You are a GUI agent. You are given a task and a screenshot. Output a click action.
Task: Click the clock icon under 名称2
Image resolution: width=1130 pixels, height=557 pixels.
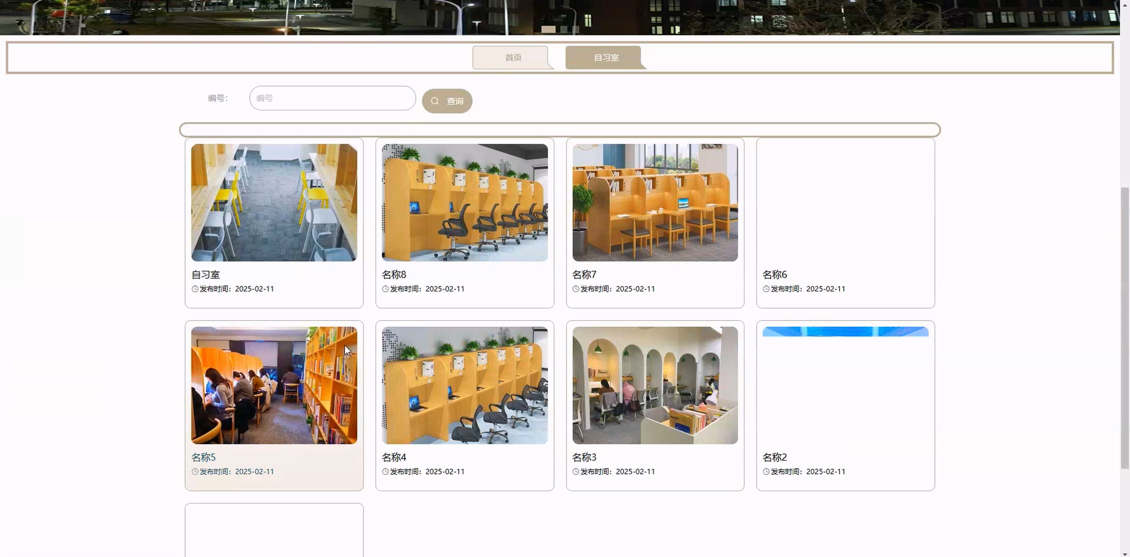[766, 472]
